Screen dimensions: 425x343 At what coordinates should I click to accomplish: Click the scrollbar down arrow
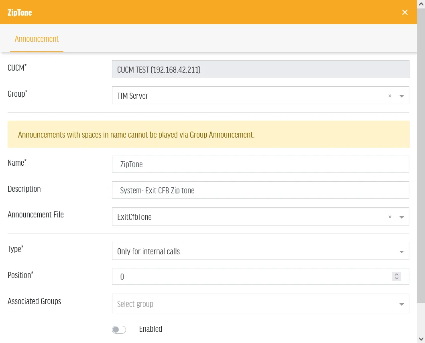pos(421,339)
